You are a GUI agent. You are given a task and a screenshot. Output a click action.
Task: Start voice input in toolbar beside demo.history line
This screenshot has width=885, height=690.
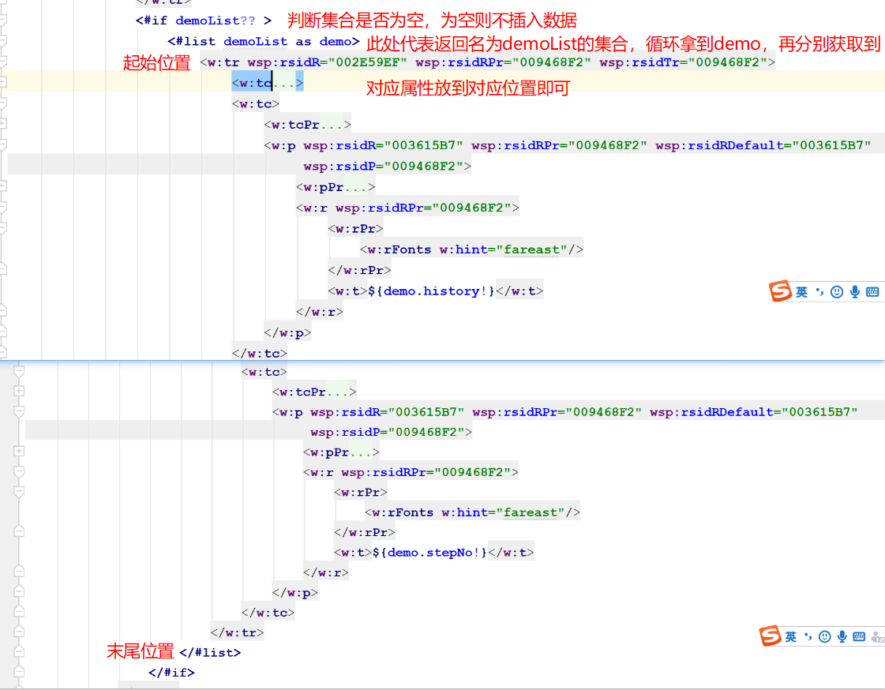point(855,291)
